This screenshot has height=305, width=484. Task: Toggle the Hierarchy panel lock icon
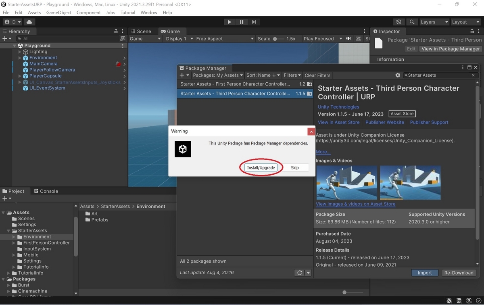click(116, 31)
